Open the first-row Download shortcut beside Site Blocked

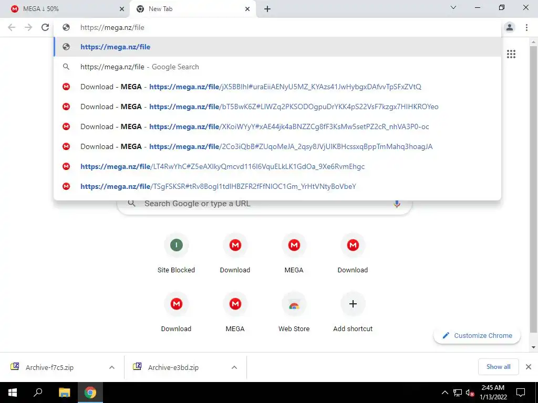(235, 253)
